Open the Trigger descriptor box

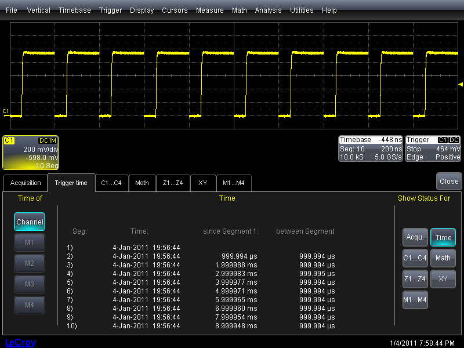[x=433, y=148]
